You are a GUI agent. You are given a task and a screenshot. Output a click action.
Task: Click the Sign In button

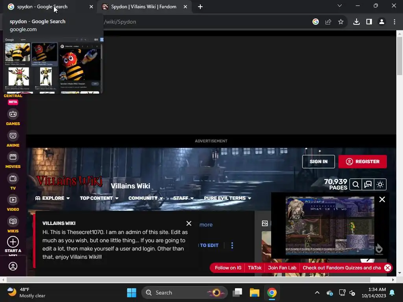(x=318, y=162)
